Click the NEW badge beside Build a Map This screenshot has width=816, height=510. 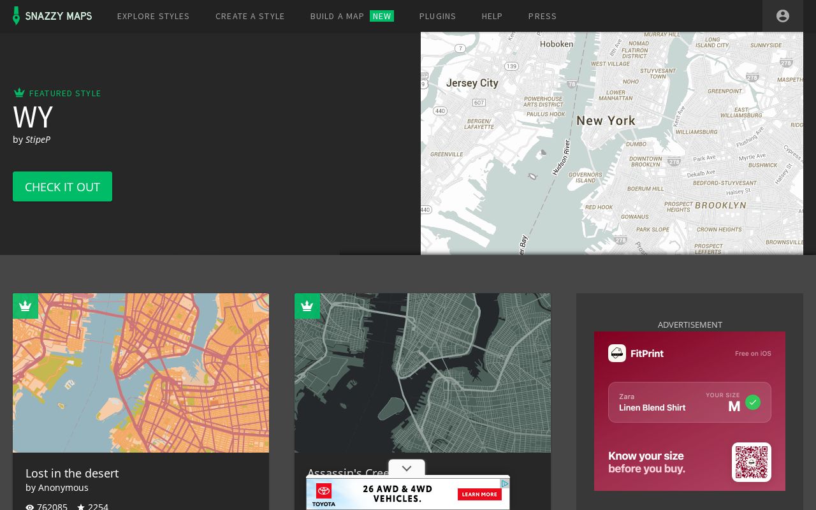[382, 16]
